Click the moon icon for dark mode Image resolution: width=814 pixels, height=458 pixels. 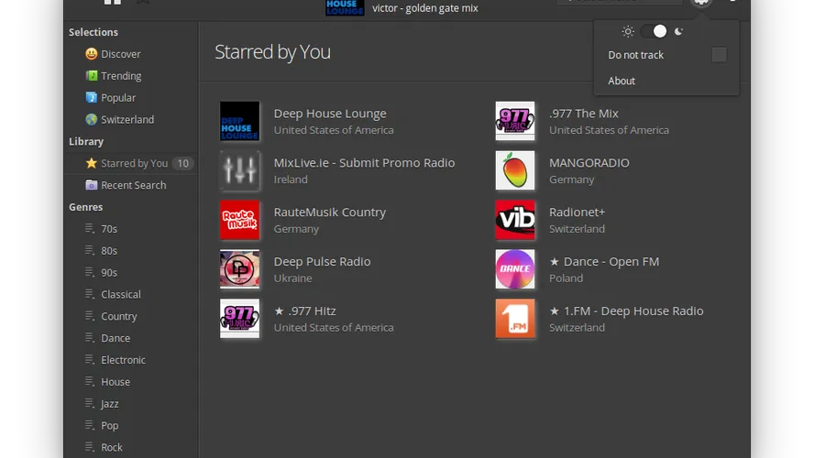click(679, 31)
